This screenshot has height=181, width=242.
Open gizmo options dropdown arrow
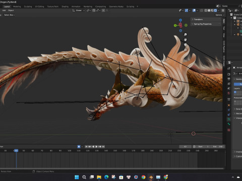pyautogui.click(x=190, y=11)
